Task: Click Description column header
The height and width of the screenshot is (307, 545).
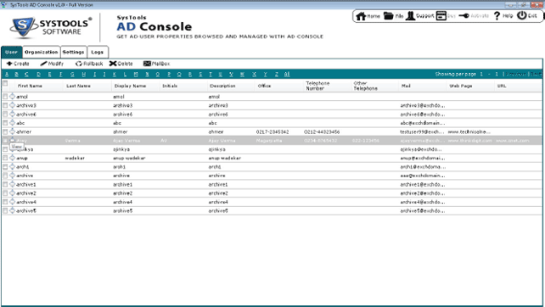Action: coord(222,86)
